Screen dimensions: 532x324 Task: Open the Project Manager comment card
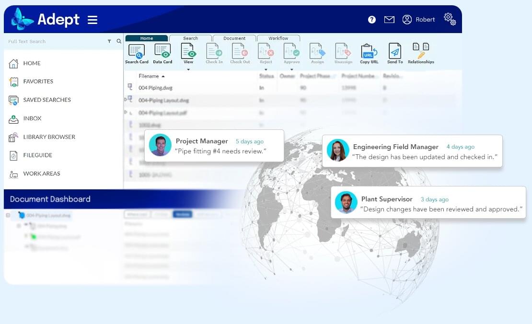point(214,146)
